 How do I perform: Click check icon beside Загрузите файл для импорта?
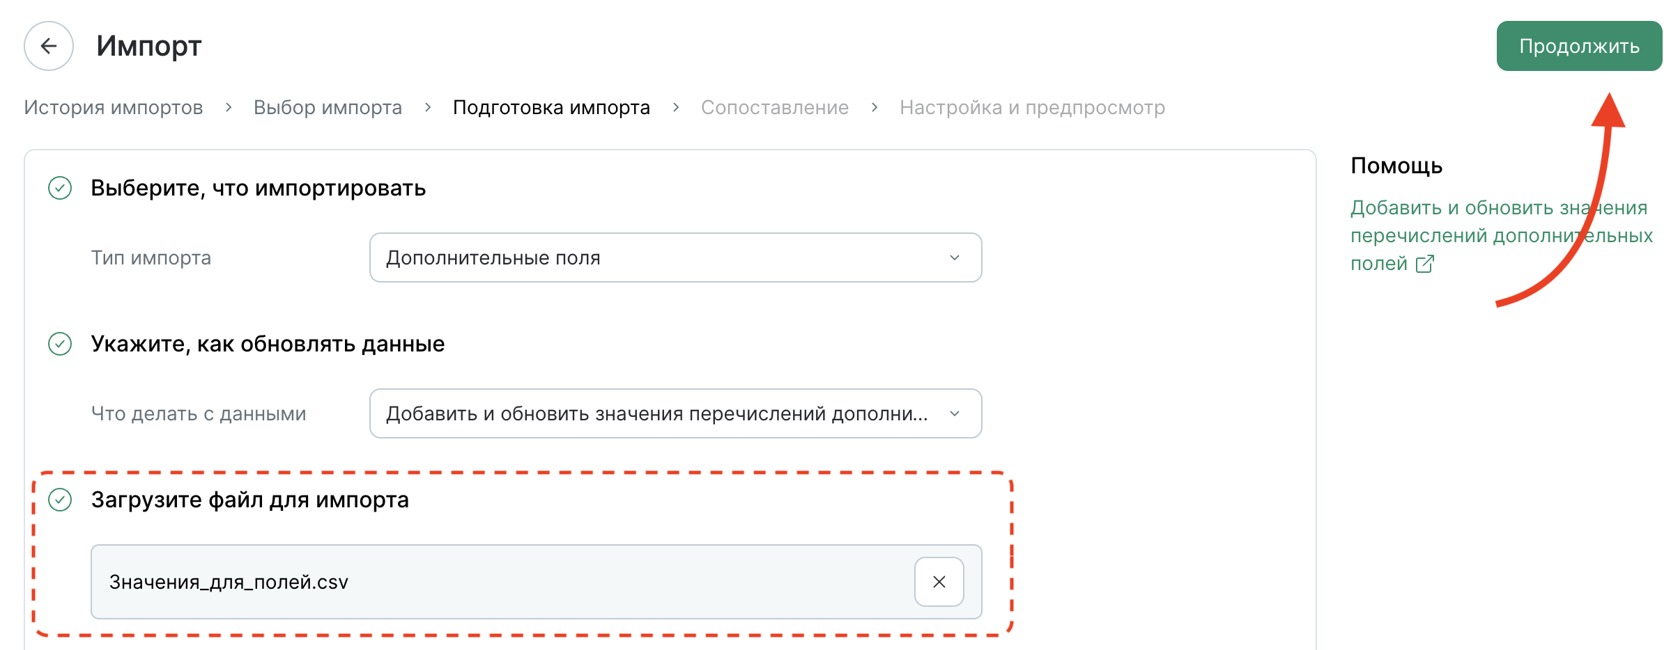pyautogui.click(x=60, y=500)
